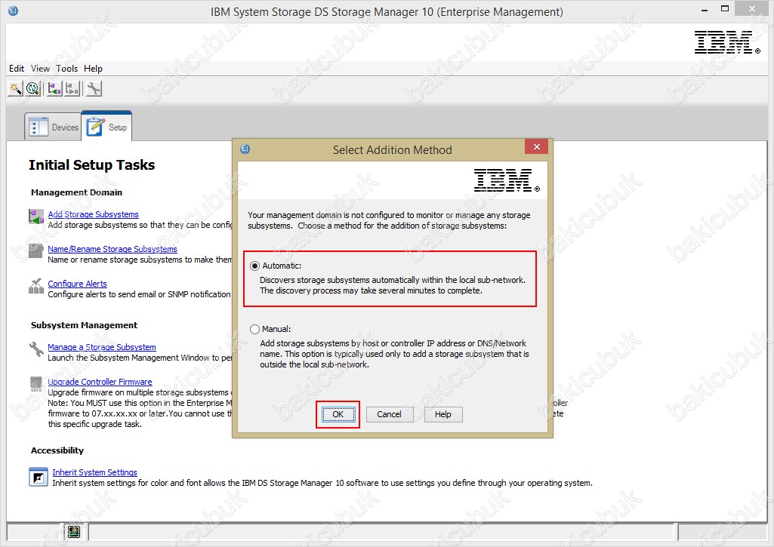Click the automatic discovery wand toolbar icon

coord(15,89)
